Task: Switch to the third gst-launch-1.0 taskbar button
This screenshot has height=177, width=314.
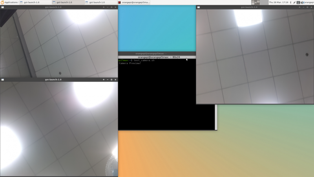Action: coord(95,2)
